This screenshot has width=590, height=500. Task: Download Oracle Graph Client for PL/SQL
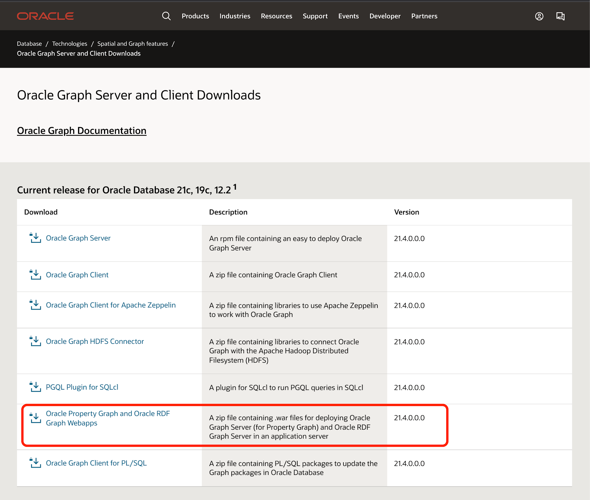pos(96,463)
